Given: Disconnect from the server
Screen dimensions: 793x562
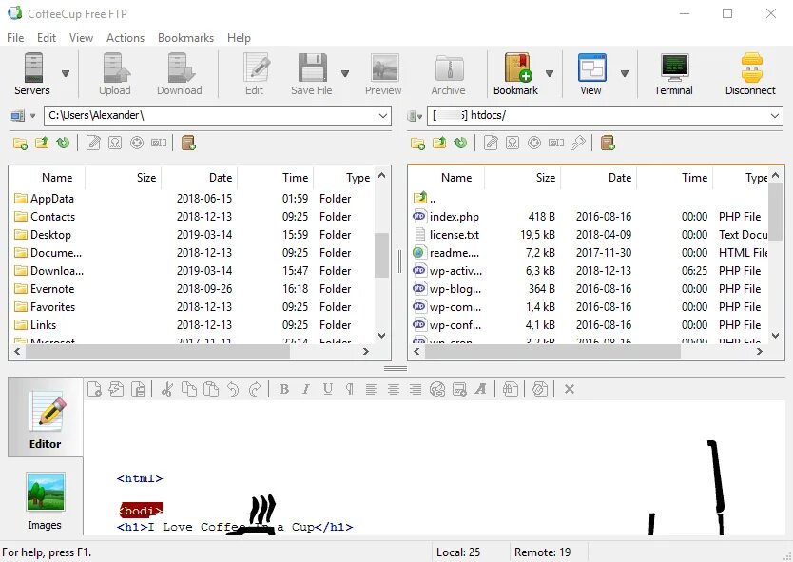Looking at the screenshot, I should point(750,74).
